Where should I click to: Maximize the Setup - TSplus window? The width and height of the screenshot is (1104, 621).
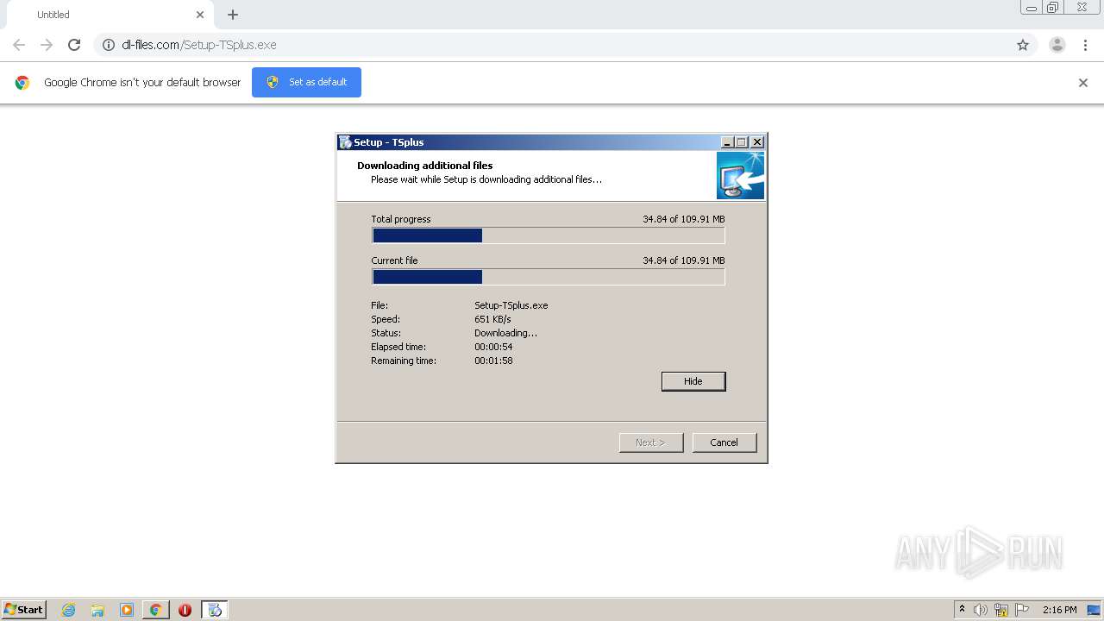[741, 142]
